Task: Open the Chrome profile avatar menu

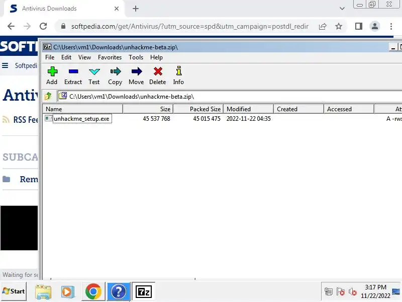Action: point(374,26)
